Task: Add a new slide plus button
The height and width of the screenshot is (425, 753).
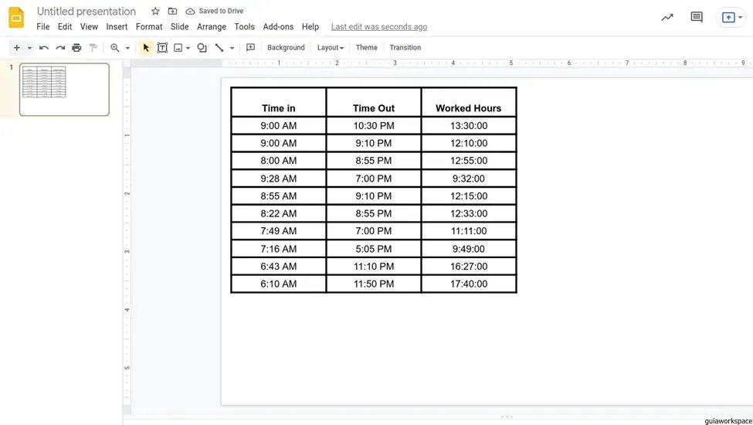Action: click(17, 48)
